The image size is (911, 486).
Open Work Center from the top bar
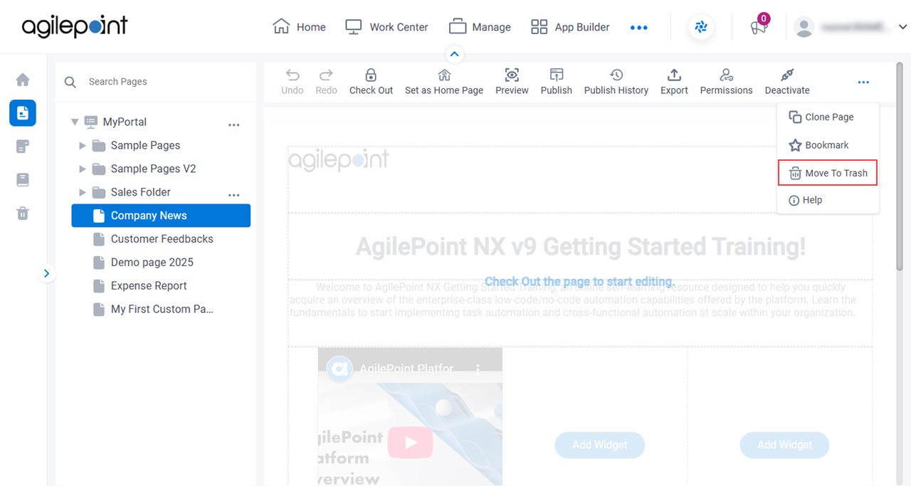386,27
